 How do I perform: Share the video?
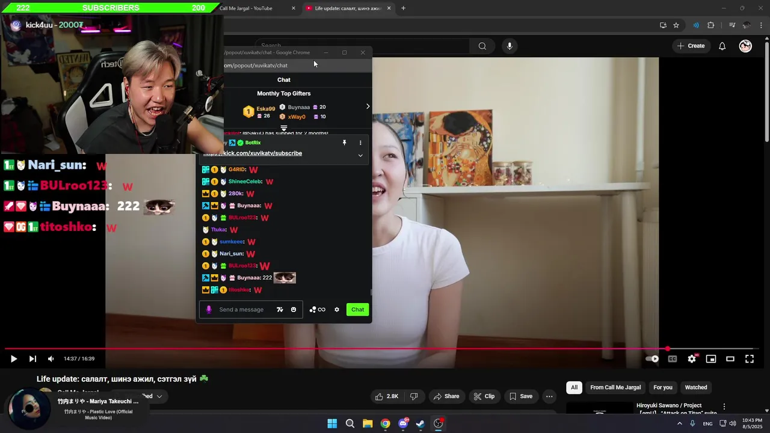point(446,396)
